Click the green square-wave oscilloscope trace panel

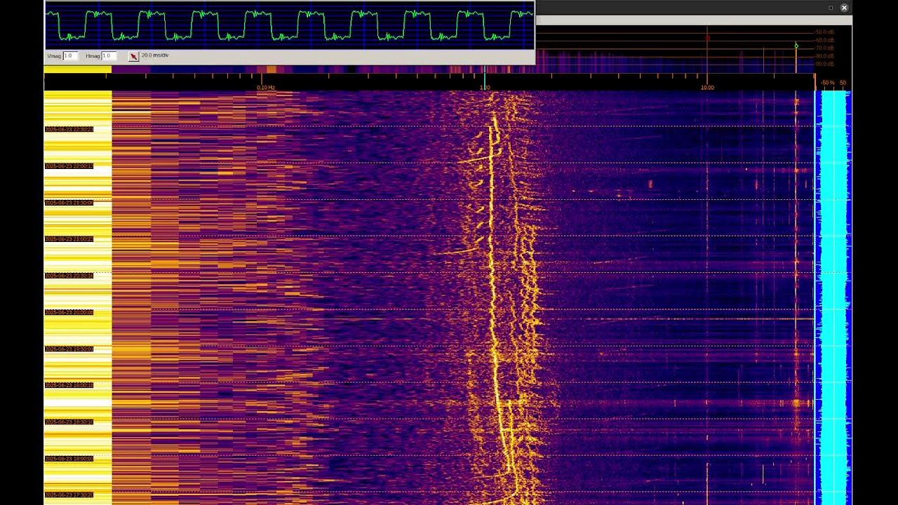290,25
